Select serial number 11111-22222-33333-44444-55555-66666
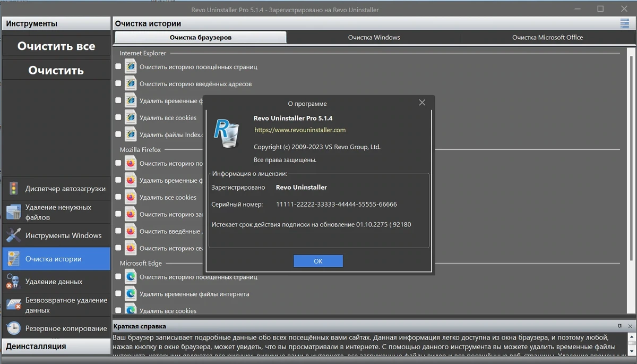 click(337, 204)
